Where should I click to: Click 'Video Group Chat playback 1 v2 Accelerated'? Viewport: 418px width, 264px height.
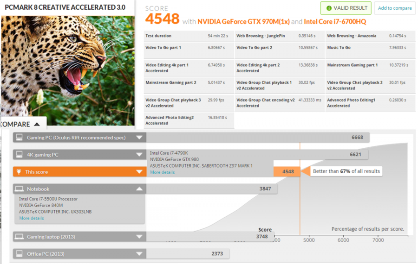tap(264, 85)
